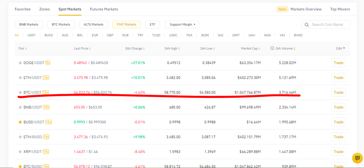Select the FIAT Markets filter

coord(127,24)
